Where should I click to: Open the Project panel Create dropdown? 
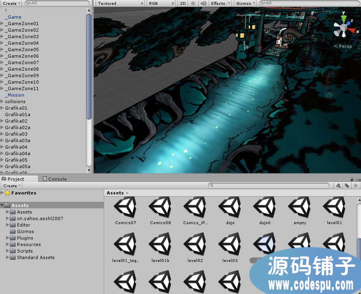(x=12, y=186)
